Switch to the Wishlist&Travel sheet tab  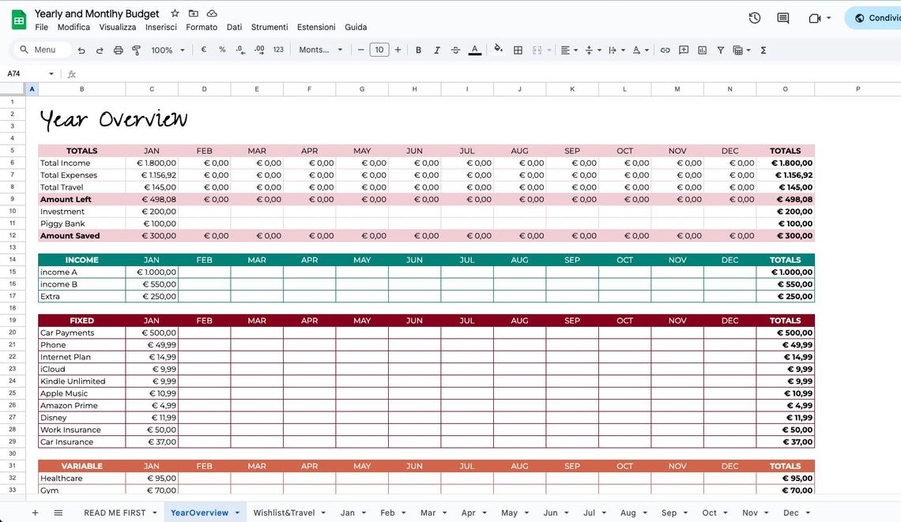285,513
